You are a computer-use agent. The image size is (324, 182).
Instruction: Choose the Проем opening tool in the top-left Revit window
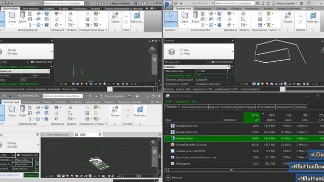click(x=115, y=18)
